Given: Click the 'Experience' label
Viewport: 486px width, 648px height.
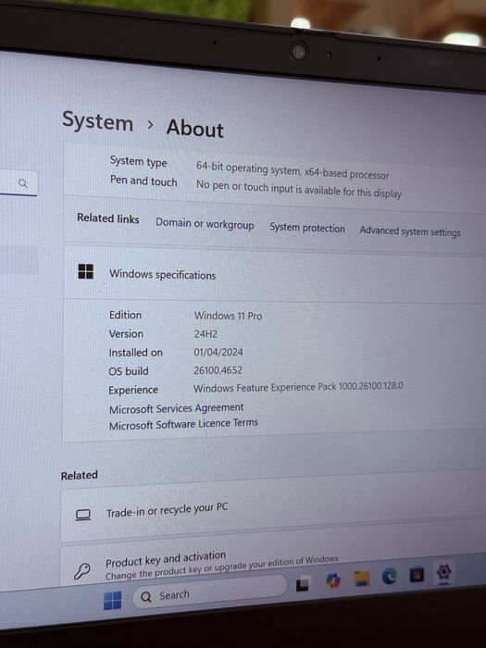Looking at the screenshot, I should 133,390.
